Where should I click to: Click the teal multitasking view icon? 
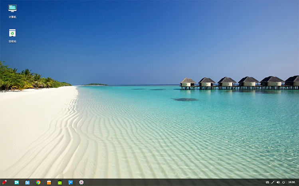17,182
